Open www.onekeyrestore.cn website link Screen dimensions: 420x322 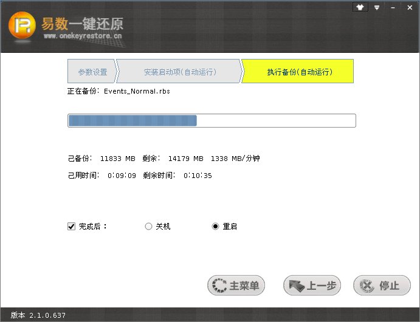(x=83, y=36)
